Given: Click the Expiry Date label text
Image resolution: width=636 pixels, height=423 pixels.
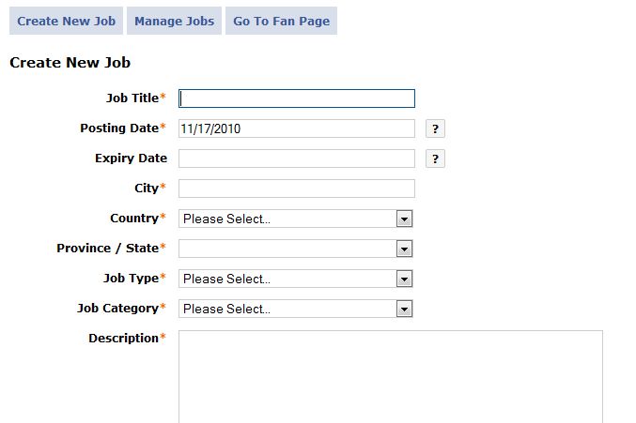Looking at the screenshot, I should click(131, 159).
